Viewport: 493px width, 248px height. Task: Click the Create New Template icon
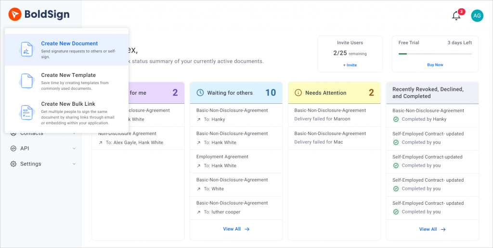point(27,81)
